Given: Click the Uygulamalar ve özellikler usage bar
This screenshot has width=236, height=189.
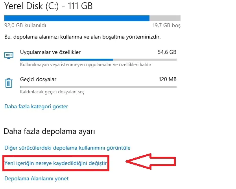Looking at the screenshot, I should point(98,59).
